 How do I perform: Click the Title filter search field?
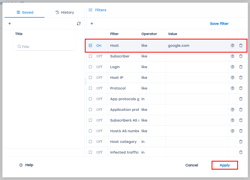46,47
